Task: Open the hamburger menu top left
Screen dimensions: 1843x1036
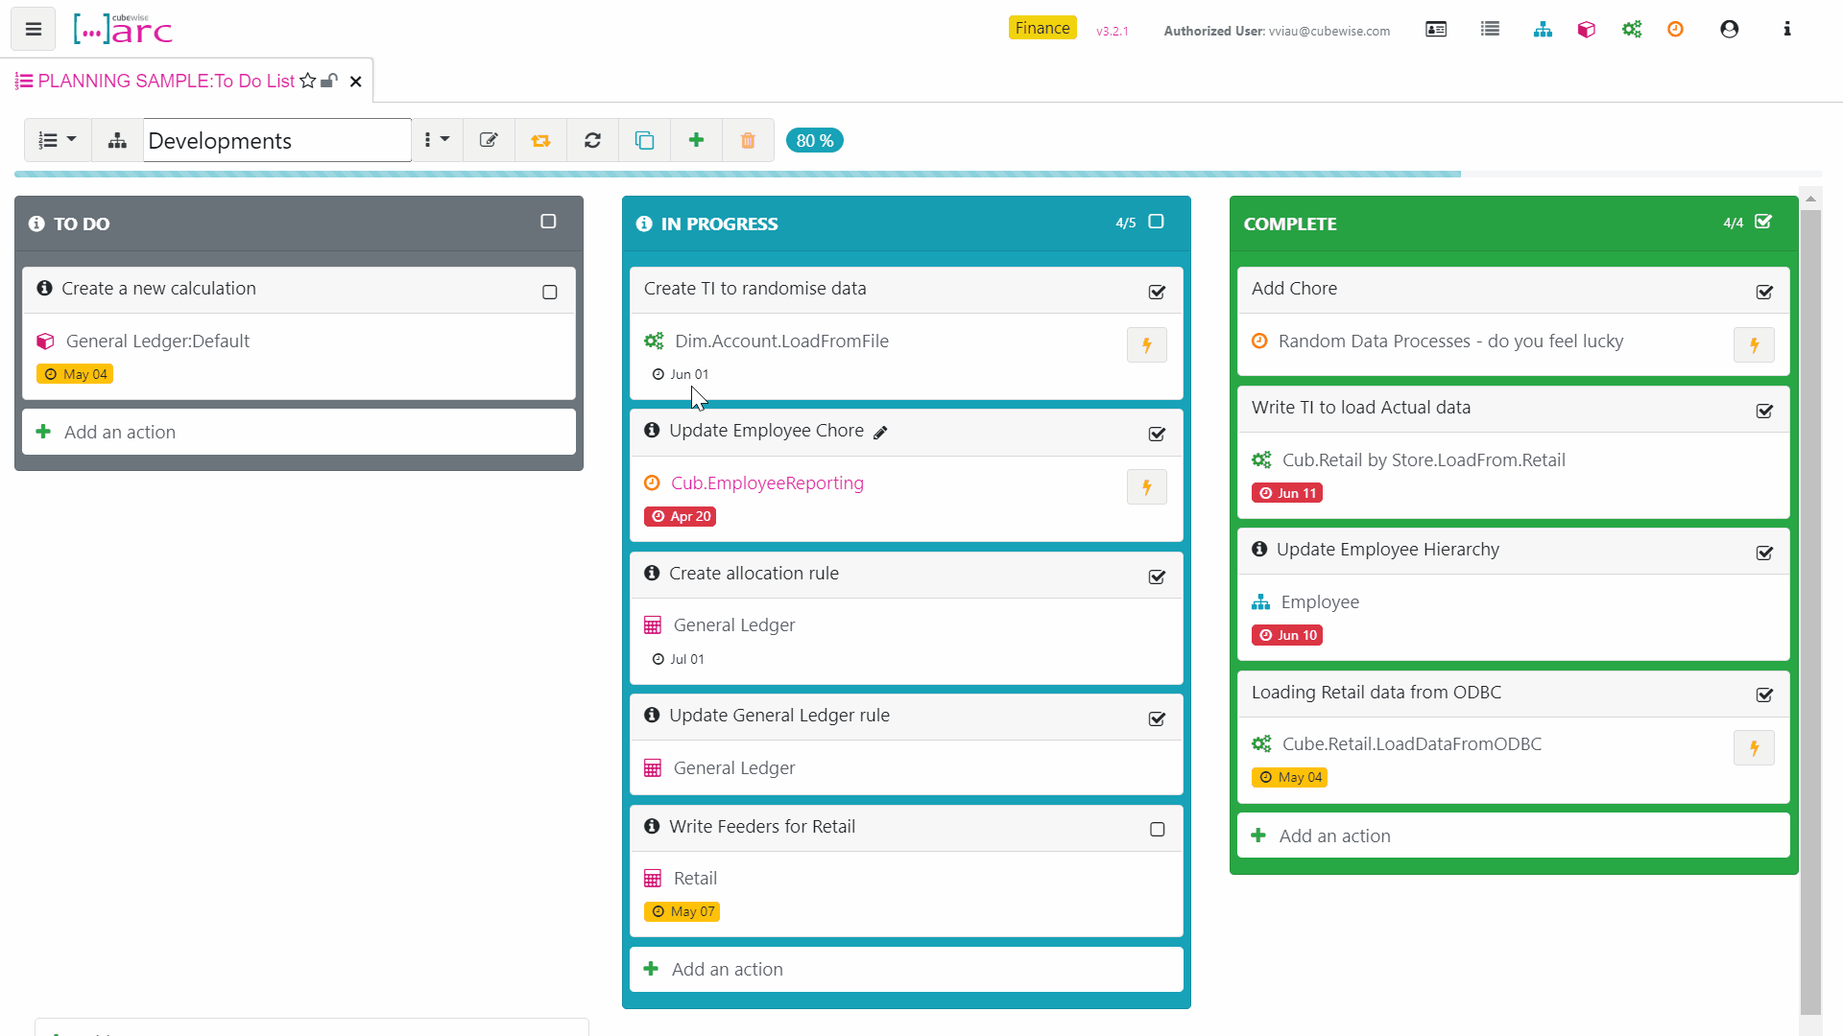Action: 33,29
